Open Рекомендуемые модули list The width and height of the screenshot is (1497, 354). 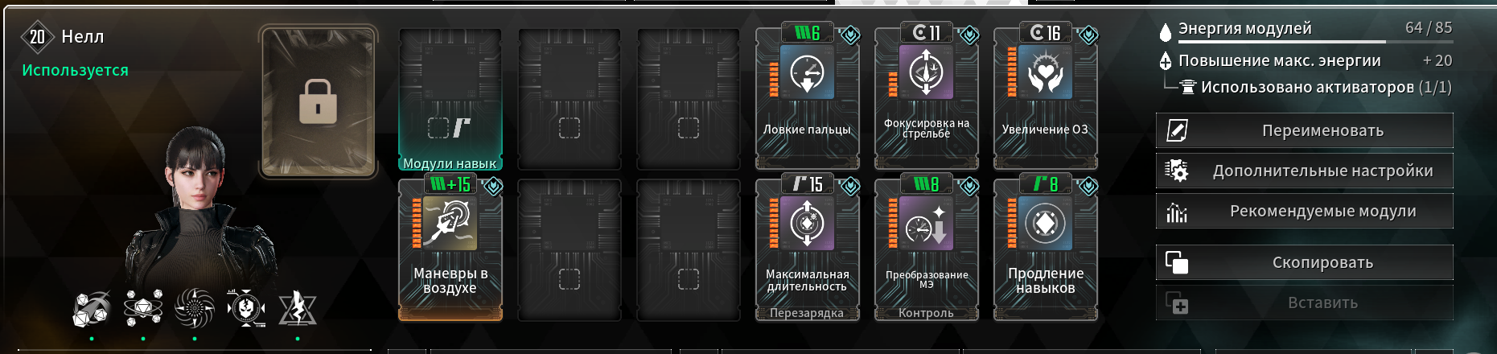(x=1305, y=211)
